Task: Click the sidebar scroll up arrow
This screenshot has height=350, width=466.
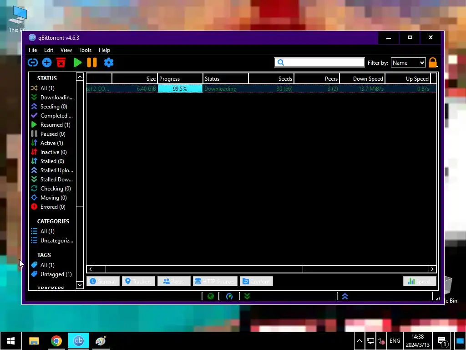Action: [x=80, y=77]
